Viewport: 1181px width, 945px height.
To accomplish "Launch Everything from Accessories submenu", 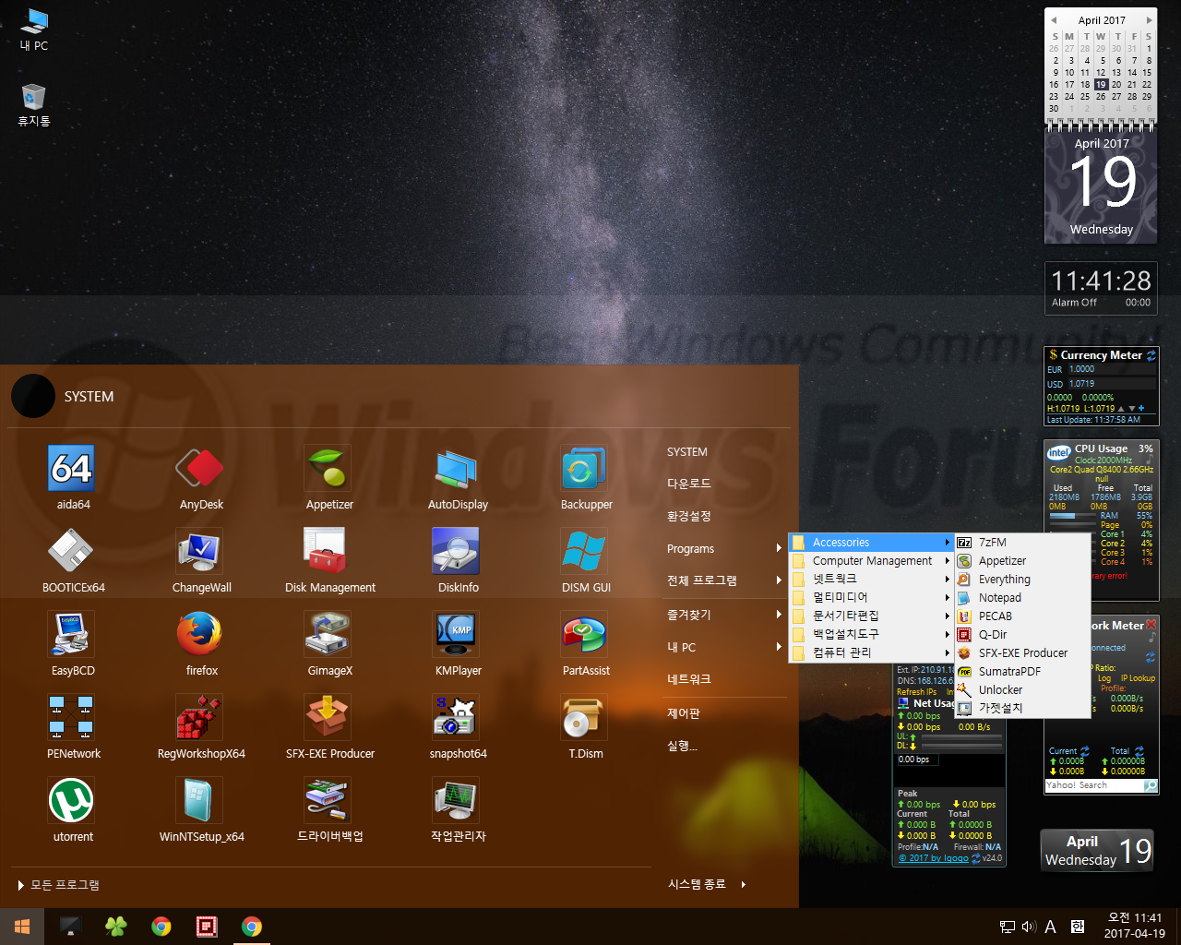I will tap(1022, 580).
